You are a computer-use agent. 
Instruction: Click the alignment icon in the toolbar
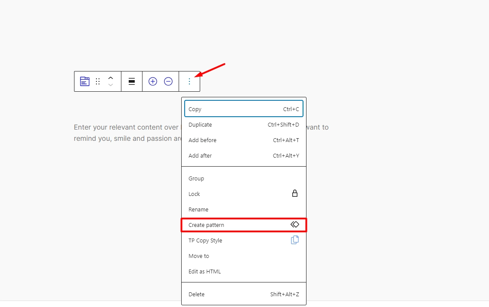click(x=132, y=81)
